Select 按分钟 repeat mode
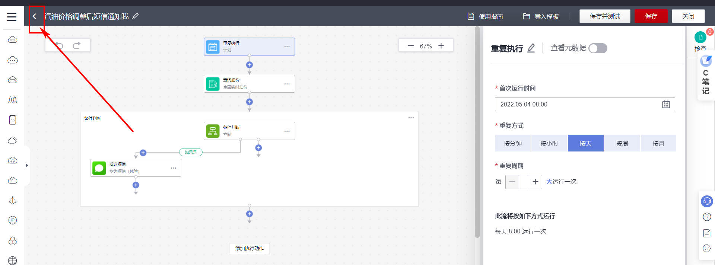Image resolution: width=715 pixels, height=265 pixels. tap(512, 143)
